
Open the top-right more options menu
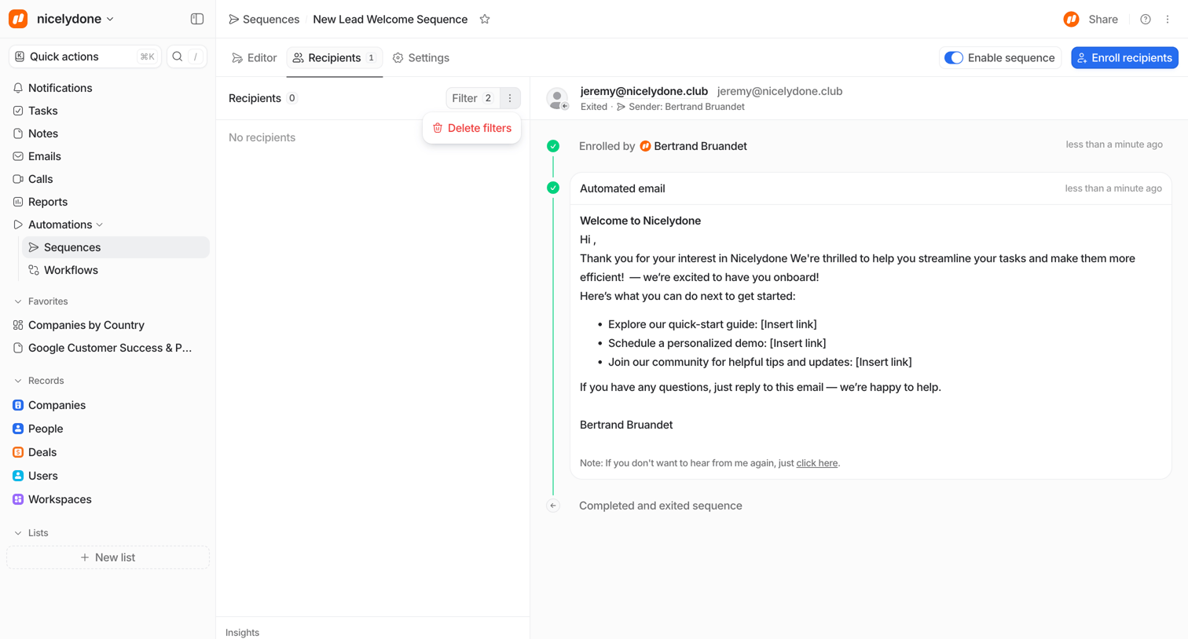point(1168,19)
